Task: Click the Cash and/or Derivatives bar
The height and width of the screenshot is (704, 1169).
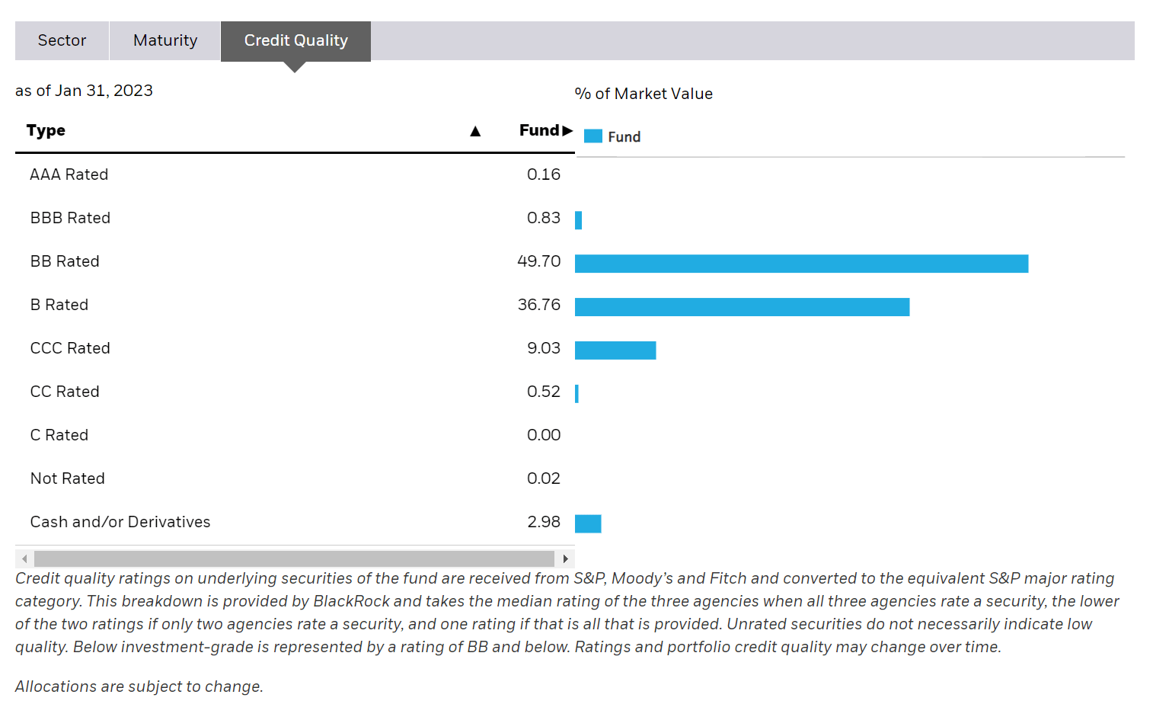Action: pyautogui.click(x=587, y=523)
